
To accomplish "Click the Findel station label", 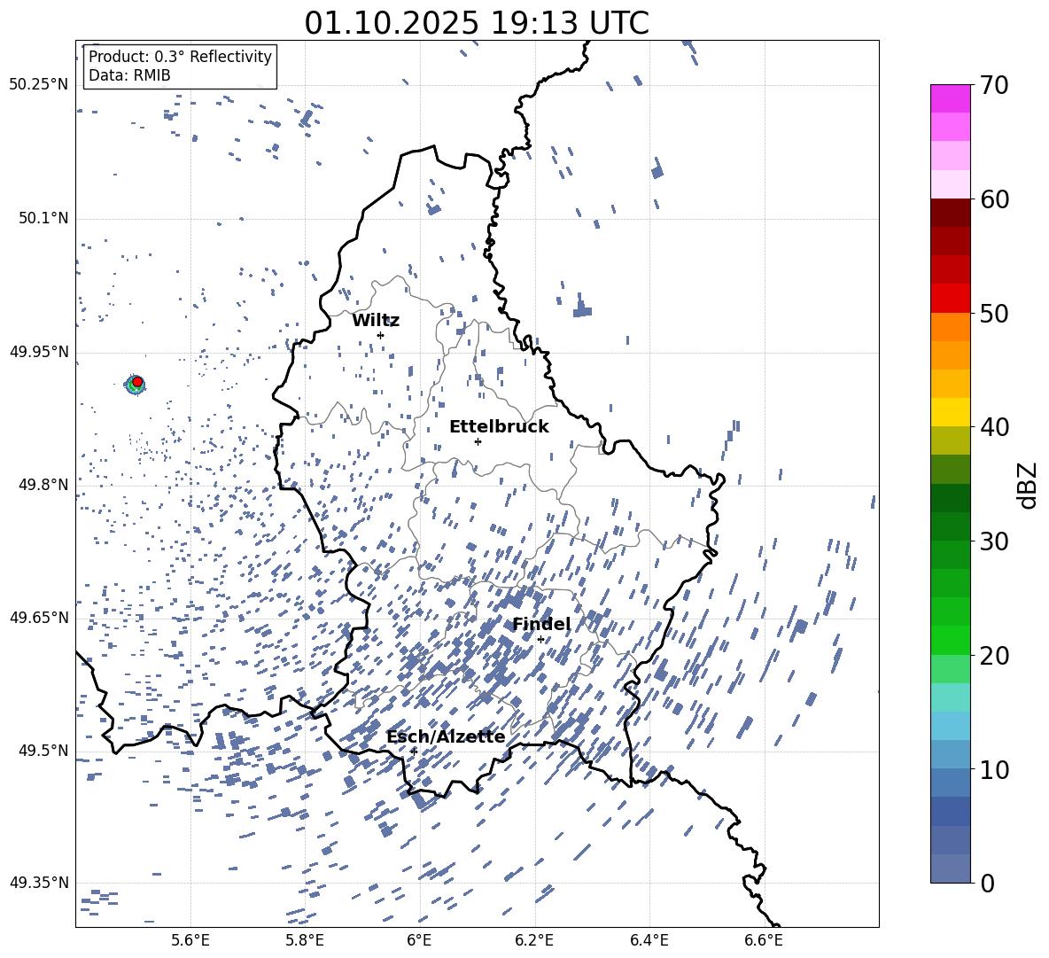I will click(x=541, y=624).
